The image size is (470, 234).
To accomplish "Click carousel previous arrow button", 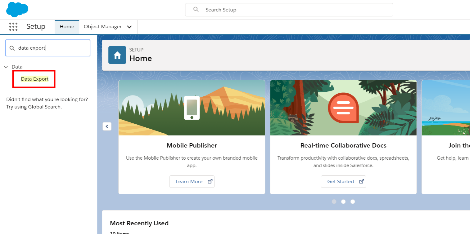I will [x=107, y=126].
